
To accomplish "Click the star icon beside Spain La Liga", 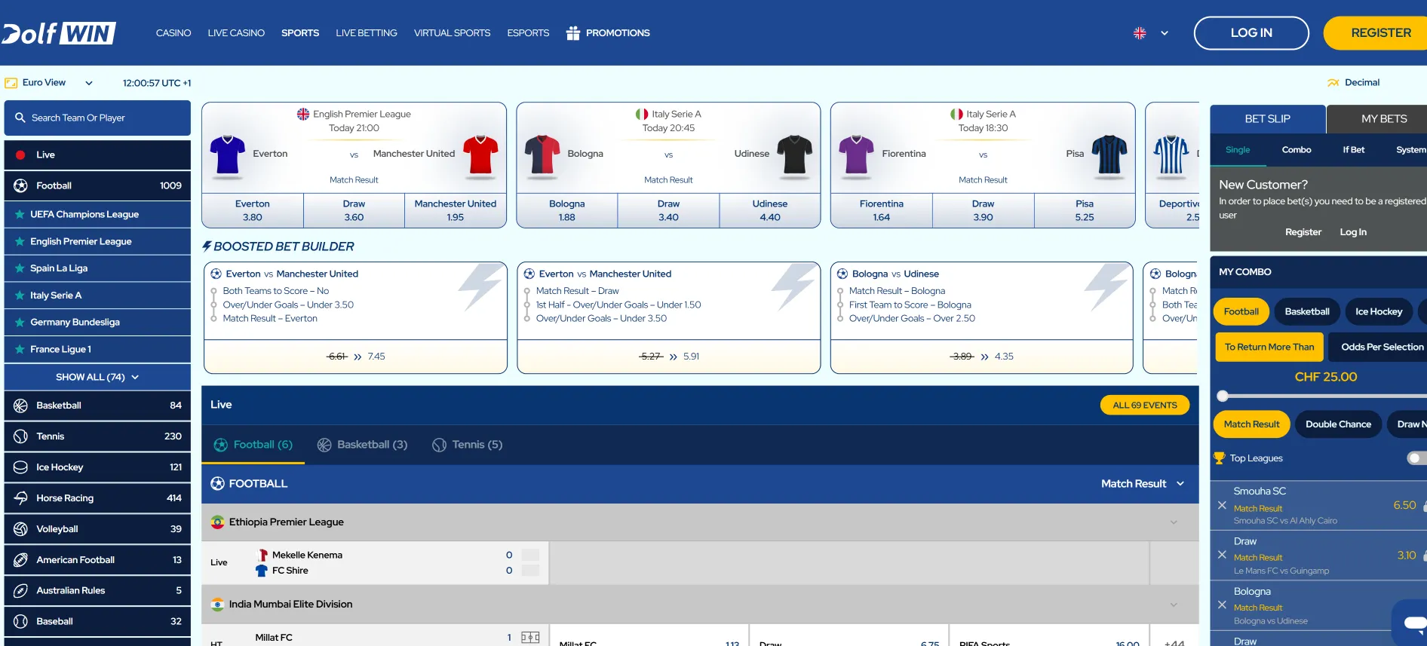I will [x=20, y=268].
